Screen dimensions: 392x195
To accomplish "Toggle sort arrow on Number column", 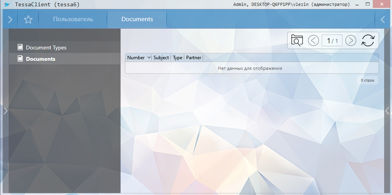I will click(x=148, y=58).
